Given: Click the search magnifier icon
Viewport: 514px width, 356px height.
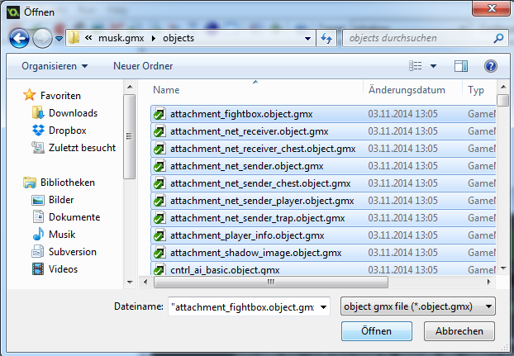Looking at the screenshot, I should [x=498, y=38].
